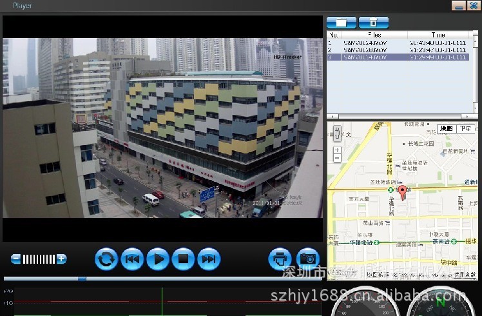Close the Player window

474,6
